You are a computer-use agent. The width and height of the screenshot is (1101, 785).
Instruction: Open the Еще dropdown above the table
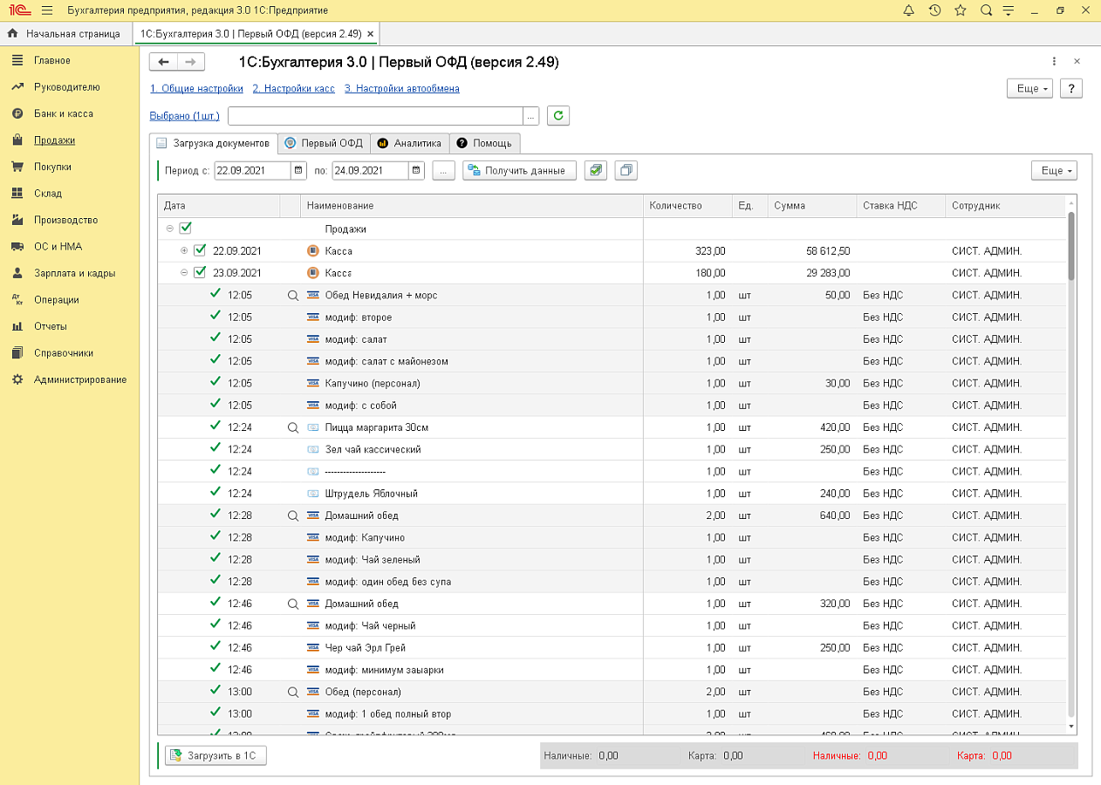coord(1054,171)
